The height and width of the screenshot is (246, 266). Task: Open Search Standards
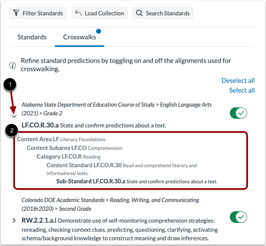(x=163, y=13)
